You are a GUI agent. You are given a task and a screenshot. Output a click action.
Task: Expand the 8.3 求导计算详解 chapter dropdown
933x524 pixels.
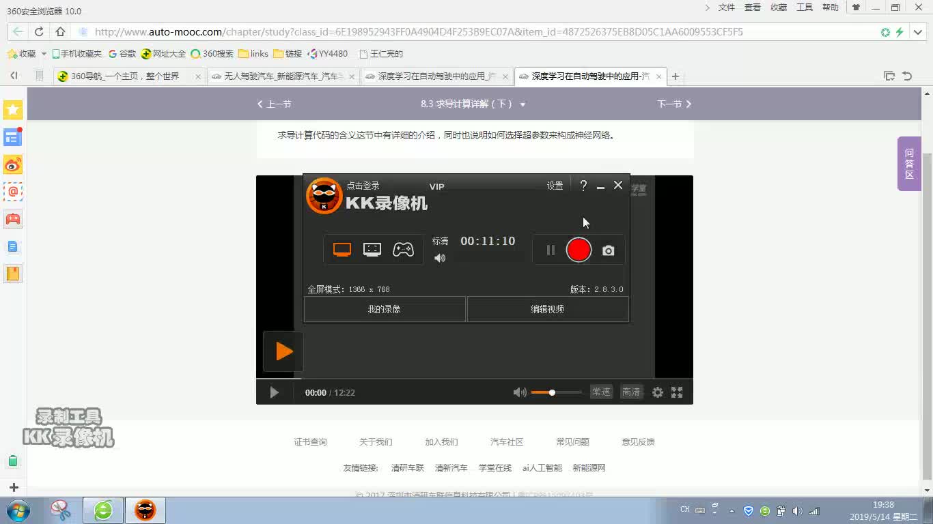pyautogui.click(x=523, y=104)
